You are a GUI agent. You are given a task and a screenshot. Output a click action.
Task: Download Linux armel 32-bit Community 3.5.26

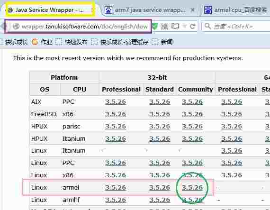[192, 187]
